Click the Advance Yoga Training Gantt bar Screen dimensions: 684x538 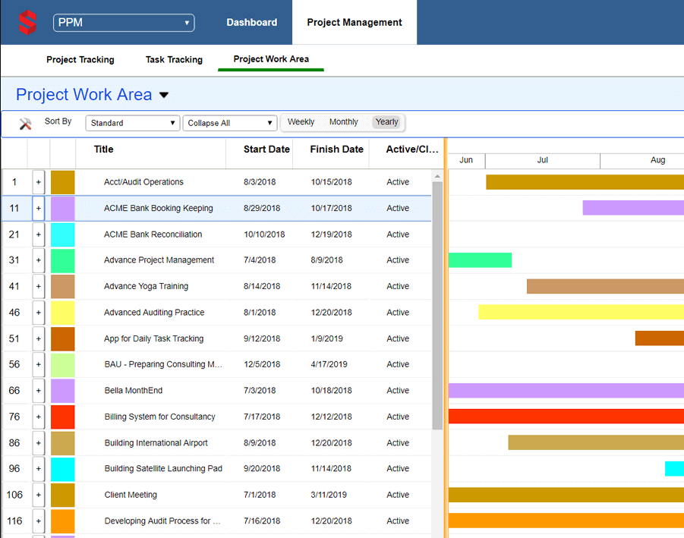604,286
